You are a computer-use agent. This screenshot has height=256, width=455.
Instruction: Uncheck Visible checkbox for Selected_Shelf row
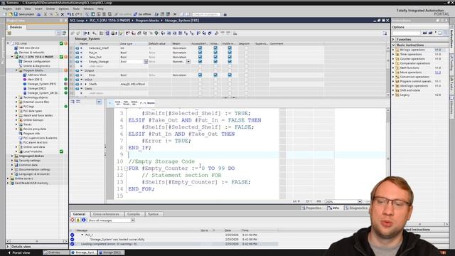230,48
